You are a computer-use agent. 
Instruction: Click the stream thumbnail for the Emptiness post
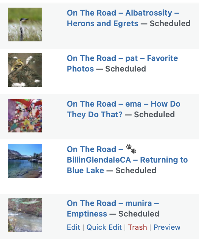click(x=25, y=215)
